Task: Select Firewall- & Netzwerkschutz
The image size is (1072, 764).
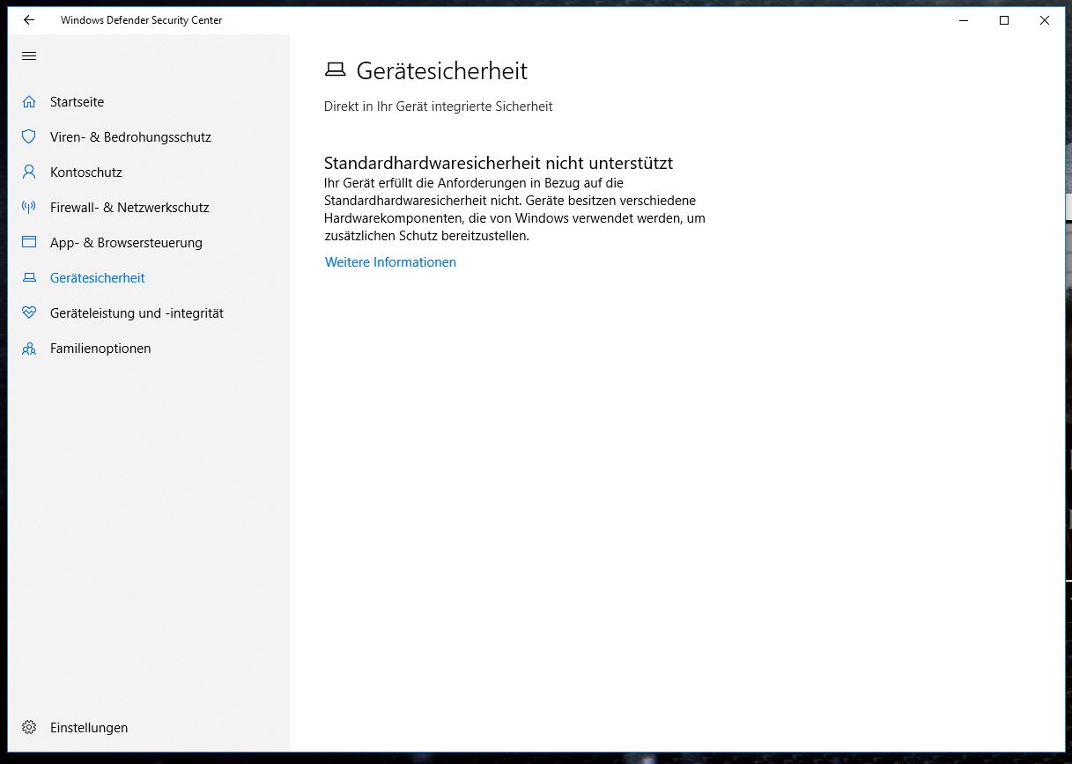Action: tap(149, 208)
